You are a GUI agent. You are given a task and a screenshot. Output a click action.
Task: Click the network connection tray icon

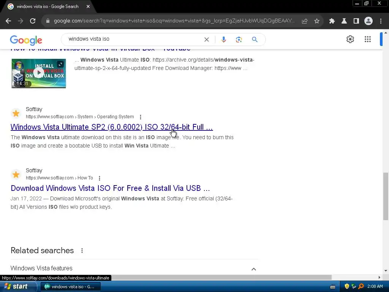pyautogui.click(x=354, y=286)
